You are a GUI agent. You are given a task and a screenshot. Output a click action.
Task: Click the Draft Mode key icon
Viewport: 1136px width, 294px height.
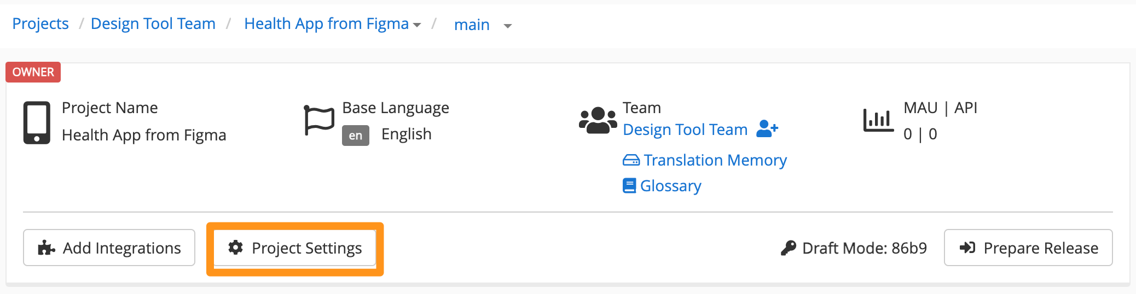pos(789,248)
